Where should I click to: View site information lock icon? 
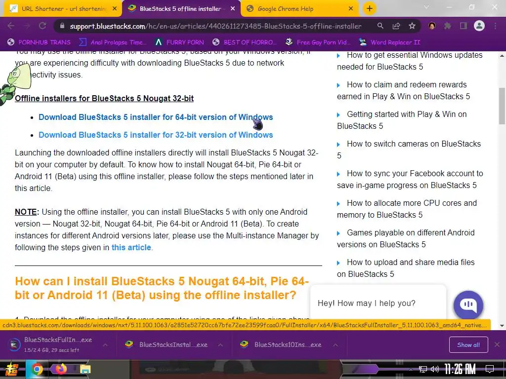click(x=62, y=26)
